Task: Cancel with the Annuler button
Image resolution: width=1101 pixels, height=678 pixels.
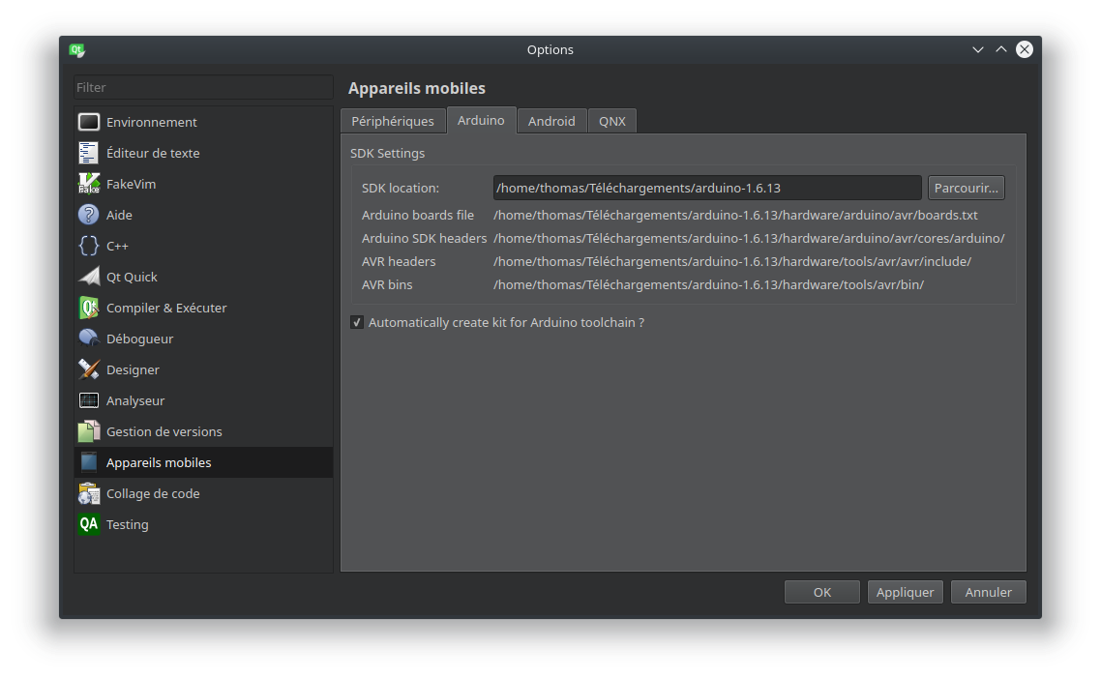Action: click(x=988, y=592)
